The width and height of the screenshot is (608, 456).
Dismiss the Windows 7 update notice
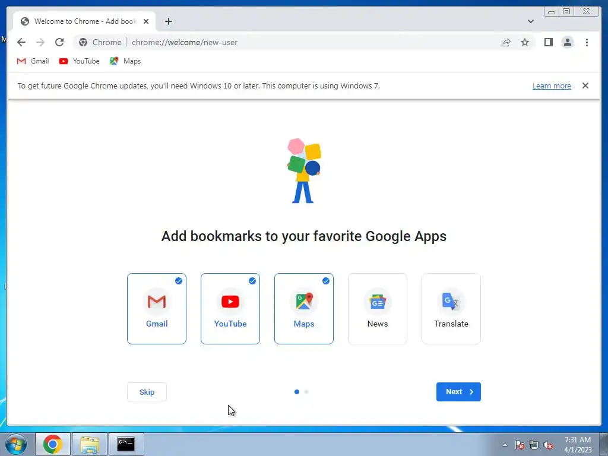click(x=585, y=85)
